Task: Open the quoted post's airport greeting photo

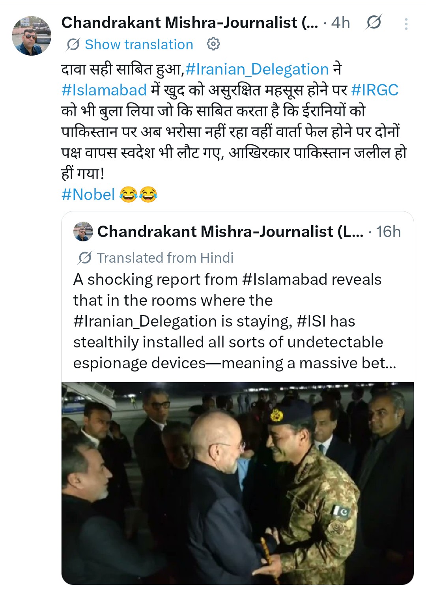Action: tap(237, 483)
